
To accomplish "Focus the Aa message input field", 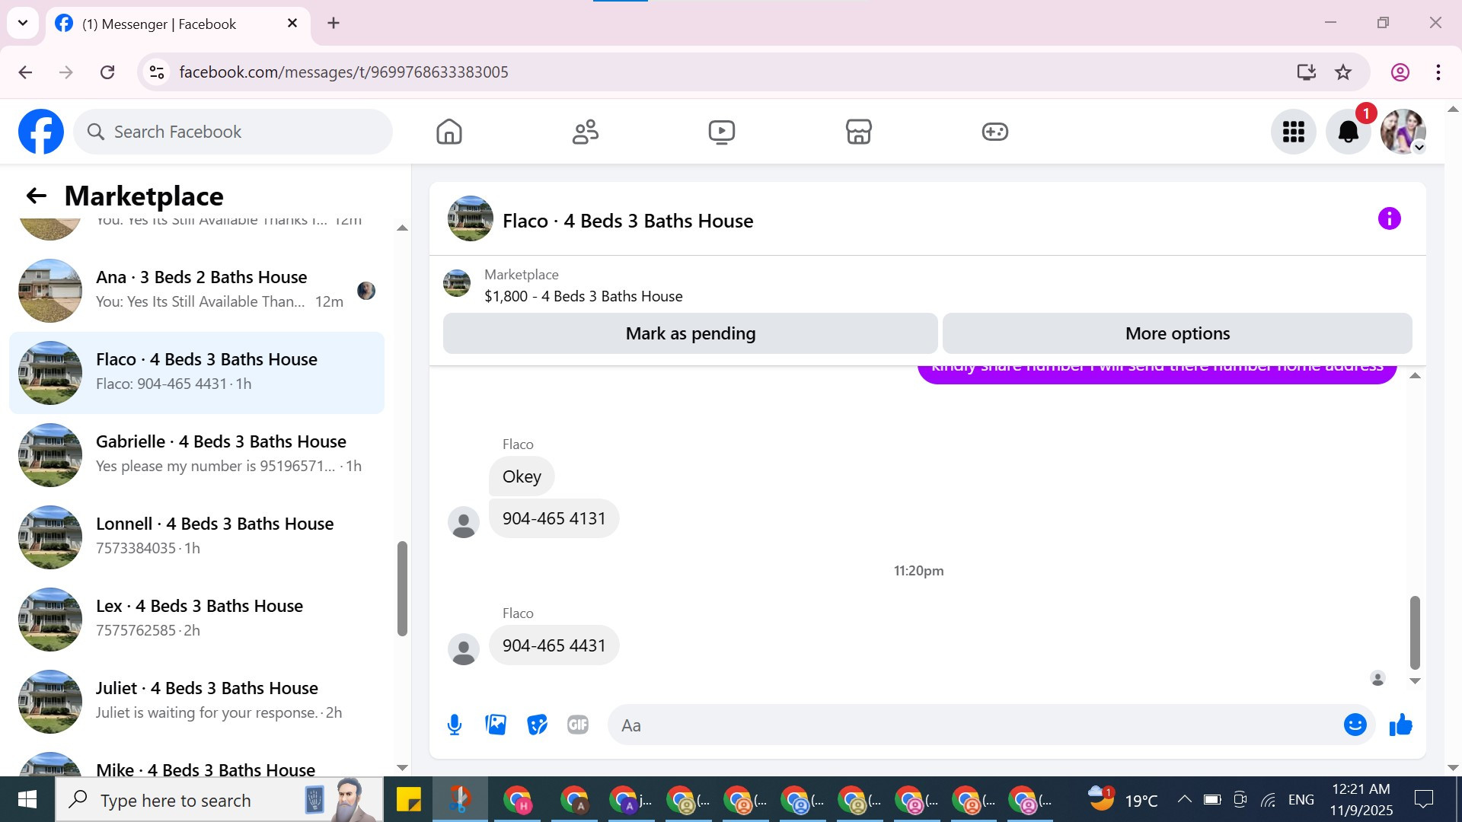I will (x=975, y=725).
